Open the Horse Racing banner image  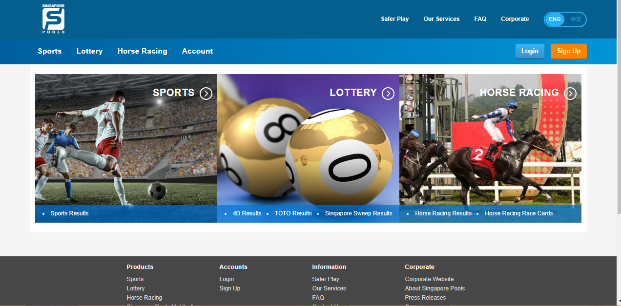click(490, 148)
